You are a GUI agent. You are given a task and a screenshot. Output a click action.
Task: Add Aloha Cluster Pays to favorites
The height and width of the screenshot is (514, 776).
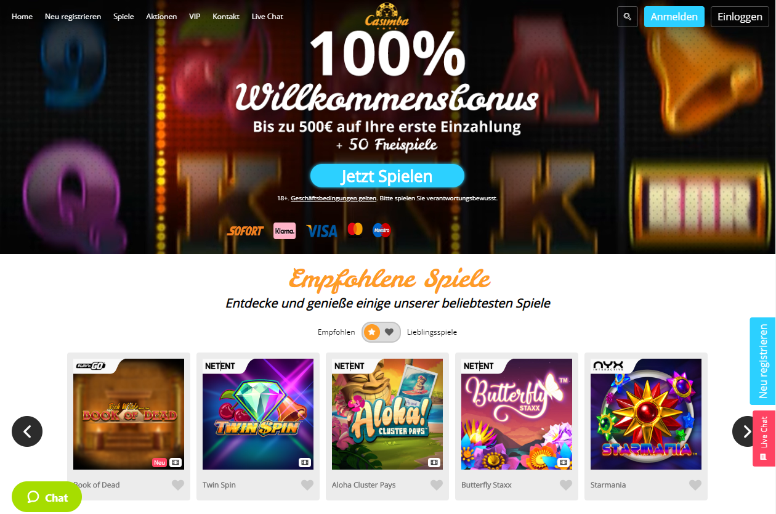point(437,485)
